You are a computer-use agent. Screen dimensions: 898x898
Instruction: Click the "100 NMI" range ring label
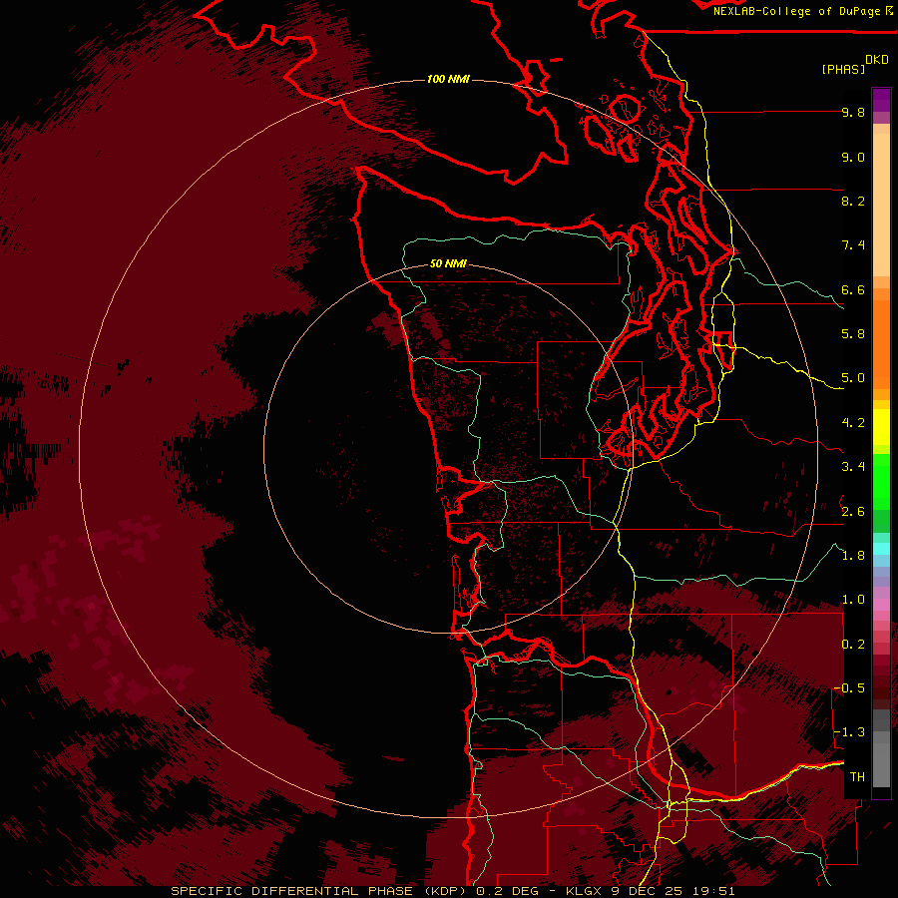click(448, 79)
